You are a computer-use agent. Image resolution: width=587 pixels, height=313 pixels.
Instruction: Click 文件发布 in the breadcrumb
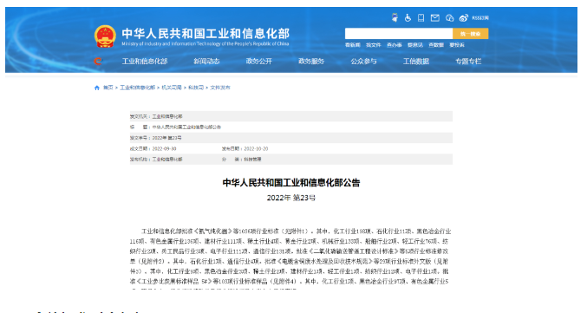[220, 88]
